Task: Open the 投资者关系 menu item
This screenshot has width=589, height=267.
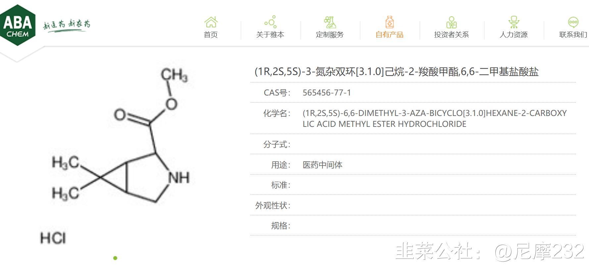Action: pos(451,35)
